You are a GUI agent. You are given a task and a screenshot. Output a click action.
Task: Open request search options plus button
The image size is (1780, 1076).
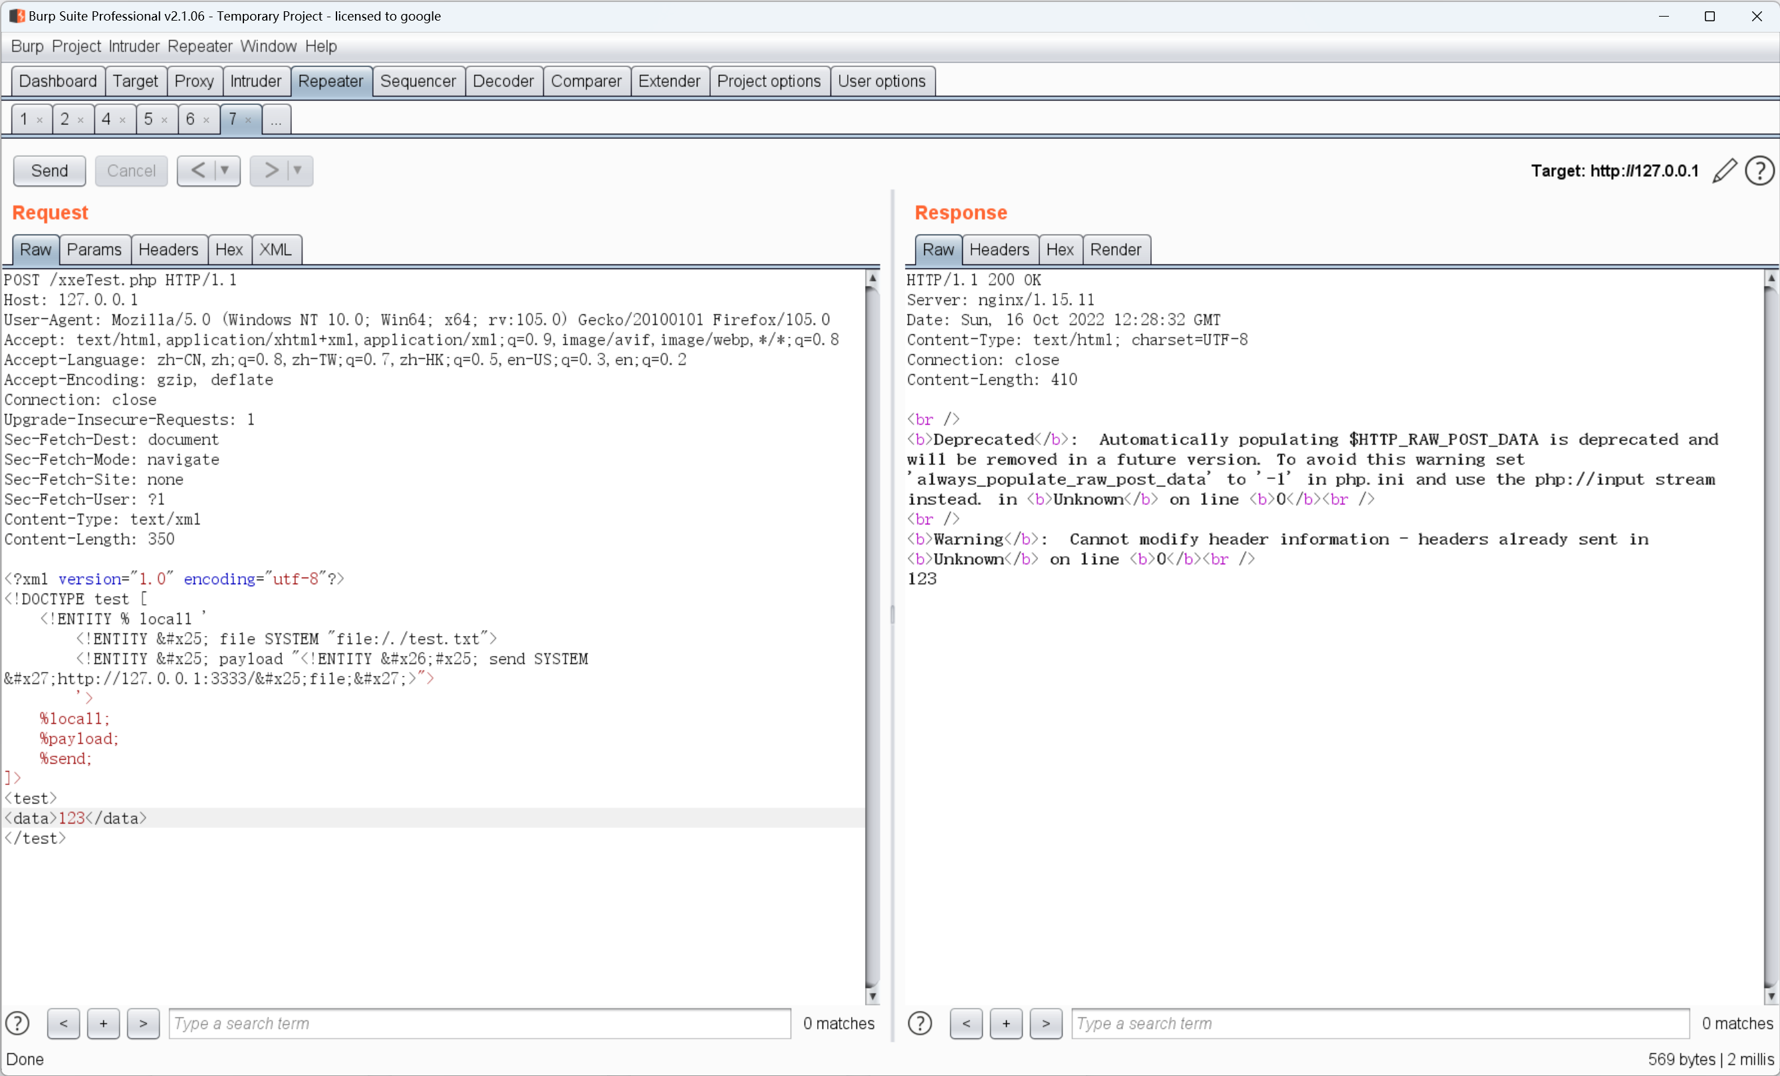(x=103, y=1023)
